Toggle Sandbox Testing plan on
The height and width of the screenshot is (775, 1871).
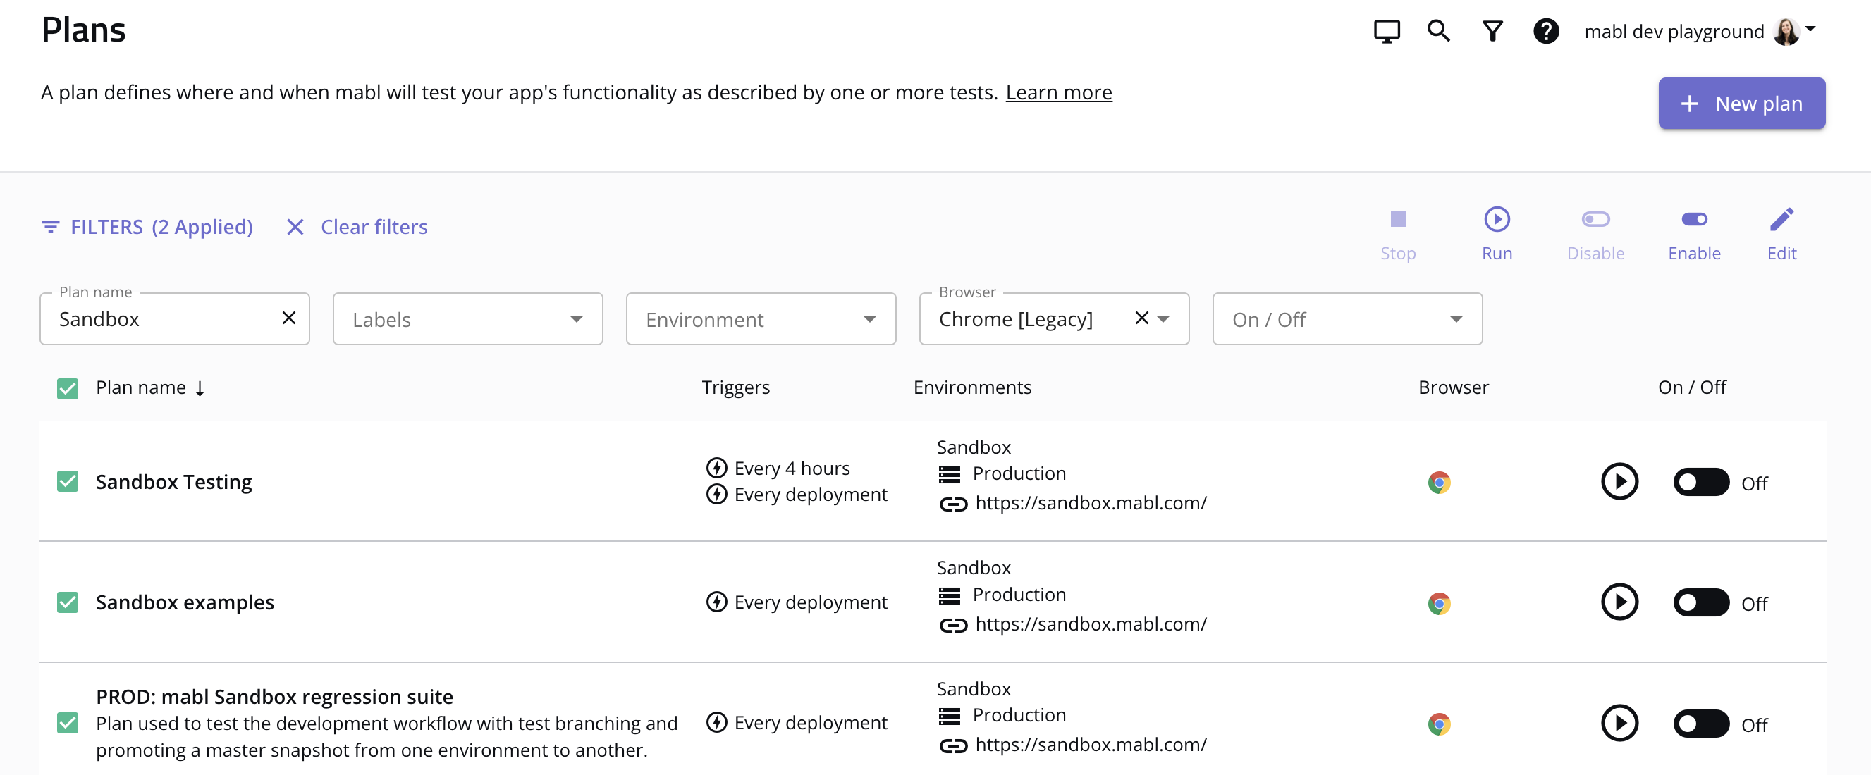1700,482
